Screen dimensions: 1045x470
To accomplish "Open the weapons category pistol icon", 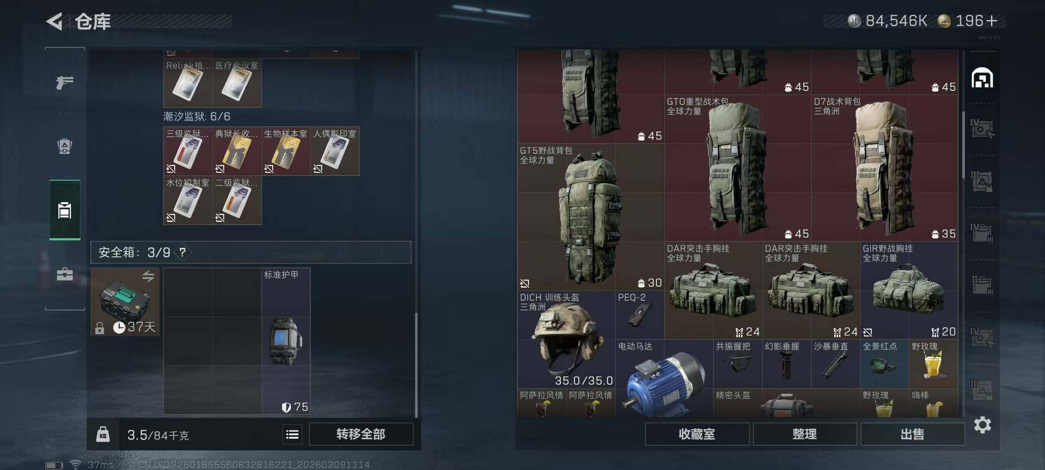I will pos(65,82).
